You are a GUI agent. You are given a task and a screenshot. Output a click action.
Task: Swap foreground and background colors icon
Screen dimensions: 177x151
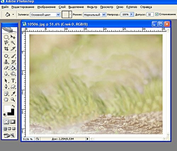pyautogui.click(x=13, y=106)
